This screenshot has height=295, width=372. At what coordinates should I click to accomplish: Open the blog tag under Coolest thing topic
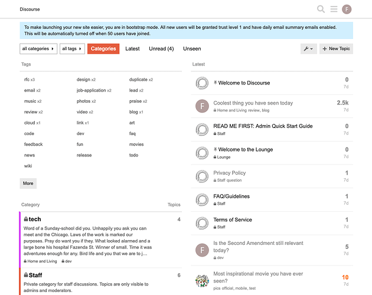266,110
